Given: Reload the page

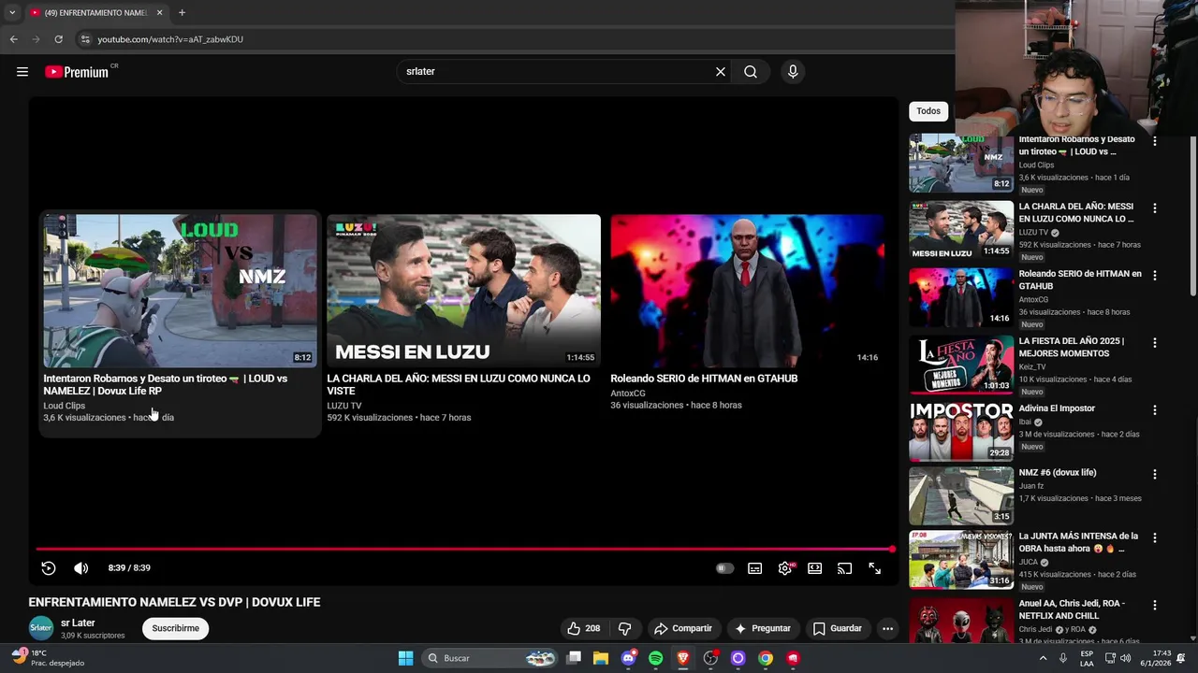Looking at the screenshot, I should [x=58, y=39].
